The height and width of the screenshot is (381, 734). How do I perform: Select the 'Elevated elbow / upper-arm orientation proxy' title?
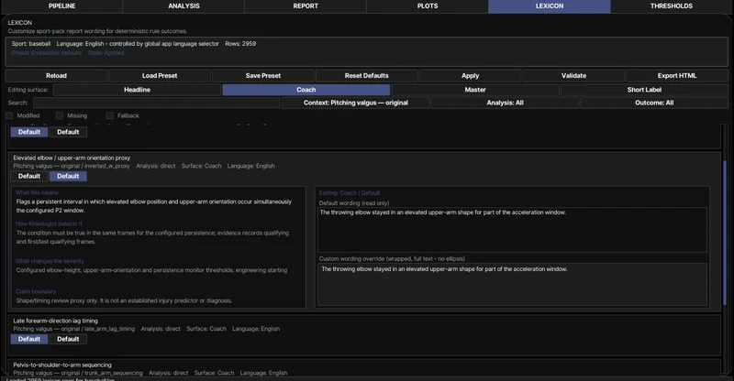72,158
